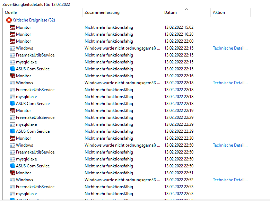Viewport: 270px width, 201px height.
Task: Click the red critical events error icon
Action: click(x=9, y=20)
